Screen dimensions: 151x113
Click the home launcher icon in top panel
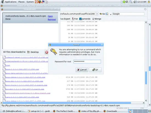(x=46, y=2)
